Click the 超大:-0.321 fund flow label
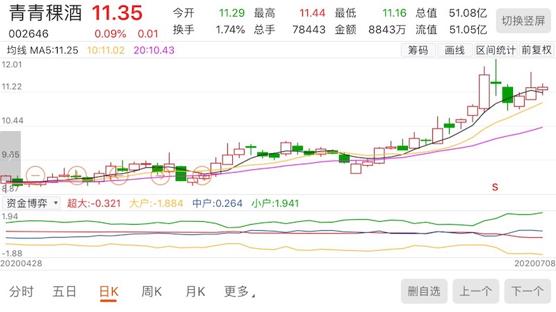The width and height of the screenshot is (556, 312). 94,203
